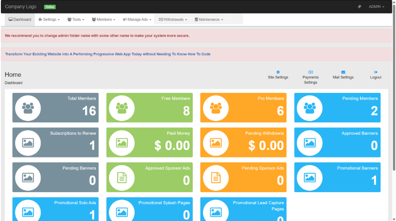Click the Paid Money $ 0.00 value
Screen dimensions: 396x221
(x=172, y=146)
